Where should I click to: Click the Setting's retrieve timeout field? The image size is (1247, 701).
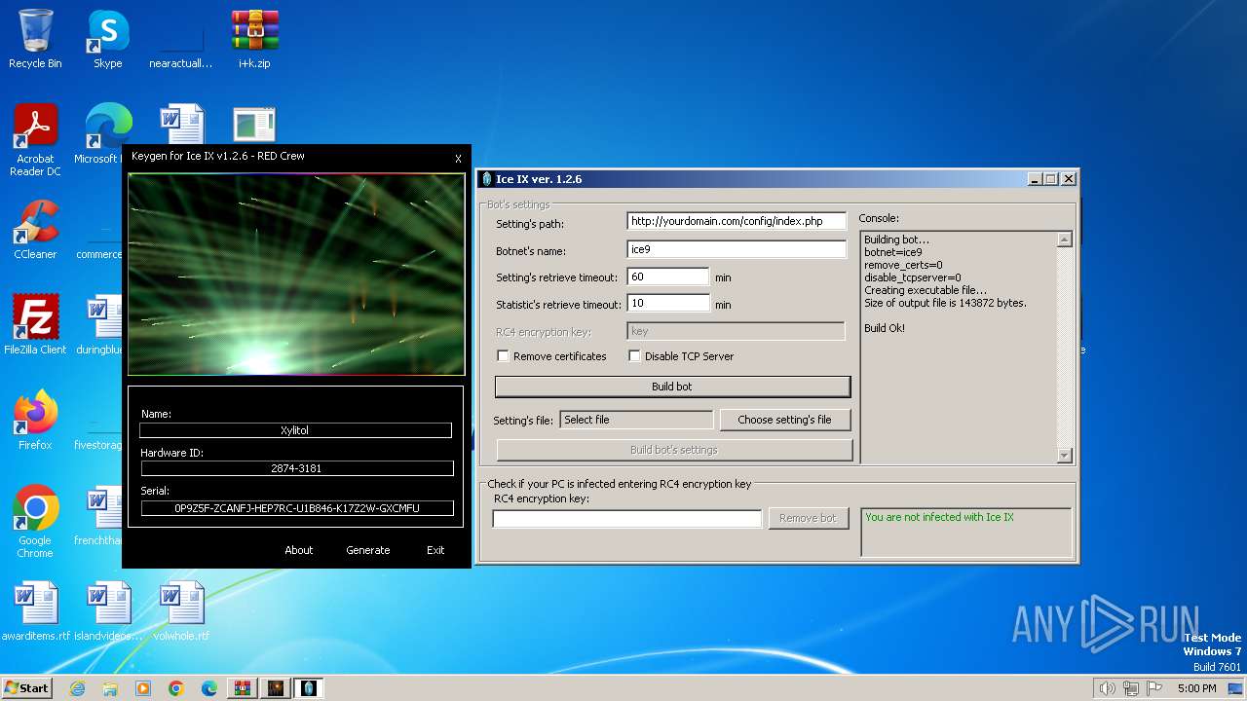point(668,277)
